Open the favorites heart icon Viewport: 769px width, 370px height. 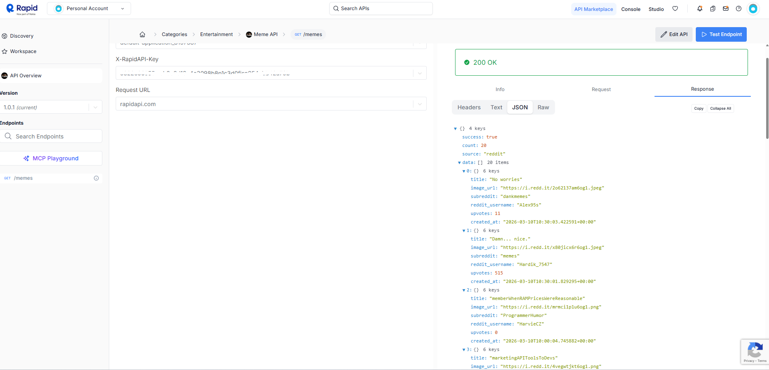pos(675,9)
